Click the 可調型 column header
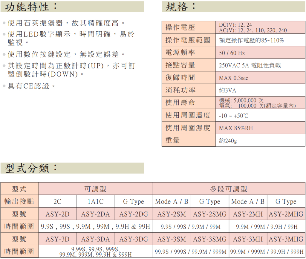Viewport: 306px width, 259px height. point(95,189)
